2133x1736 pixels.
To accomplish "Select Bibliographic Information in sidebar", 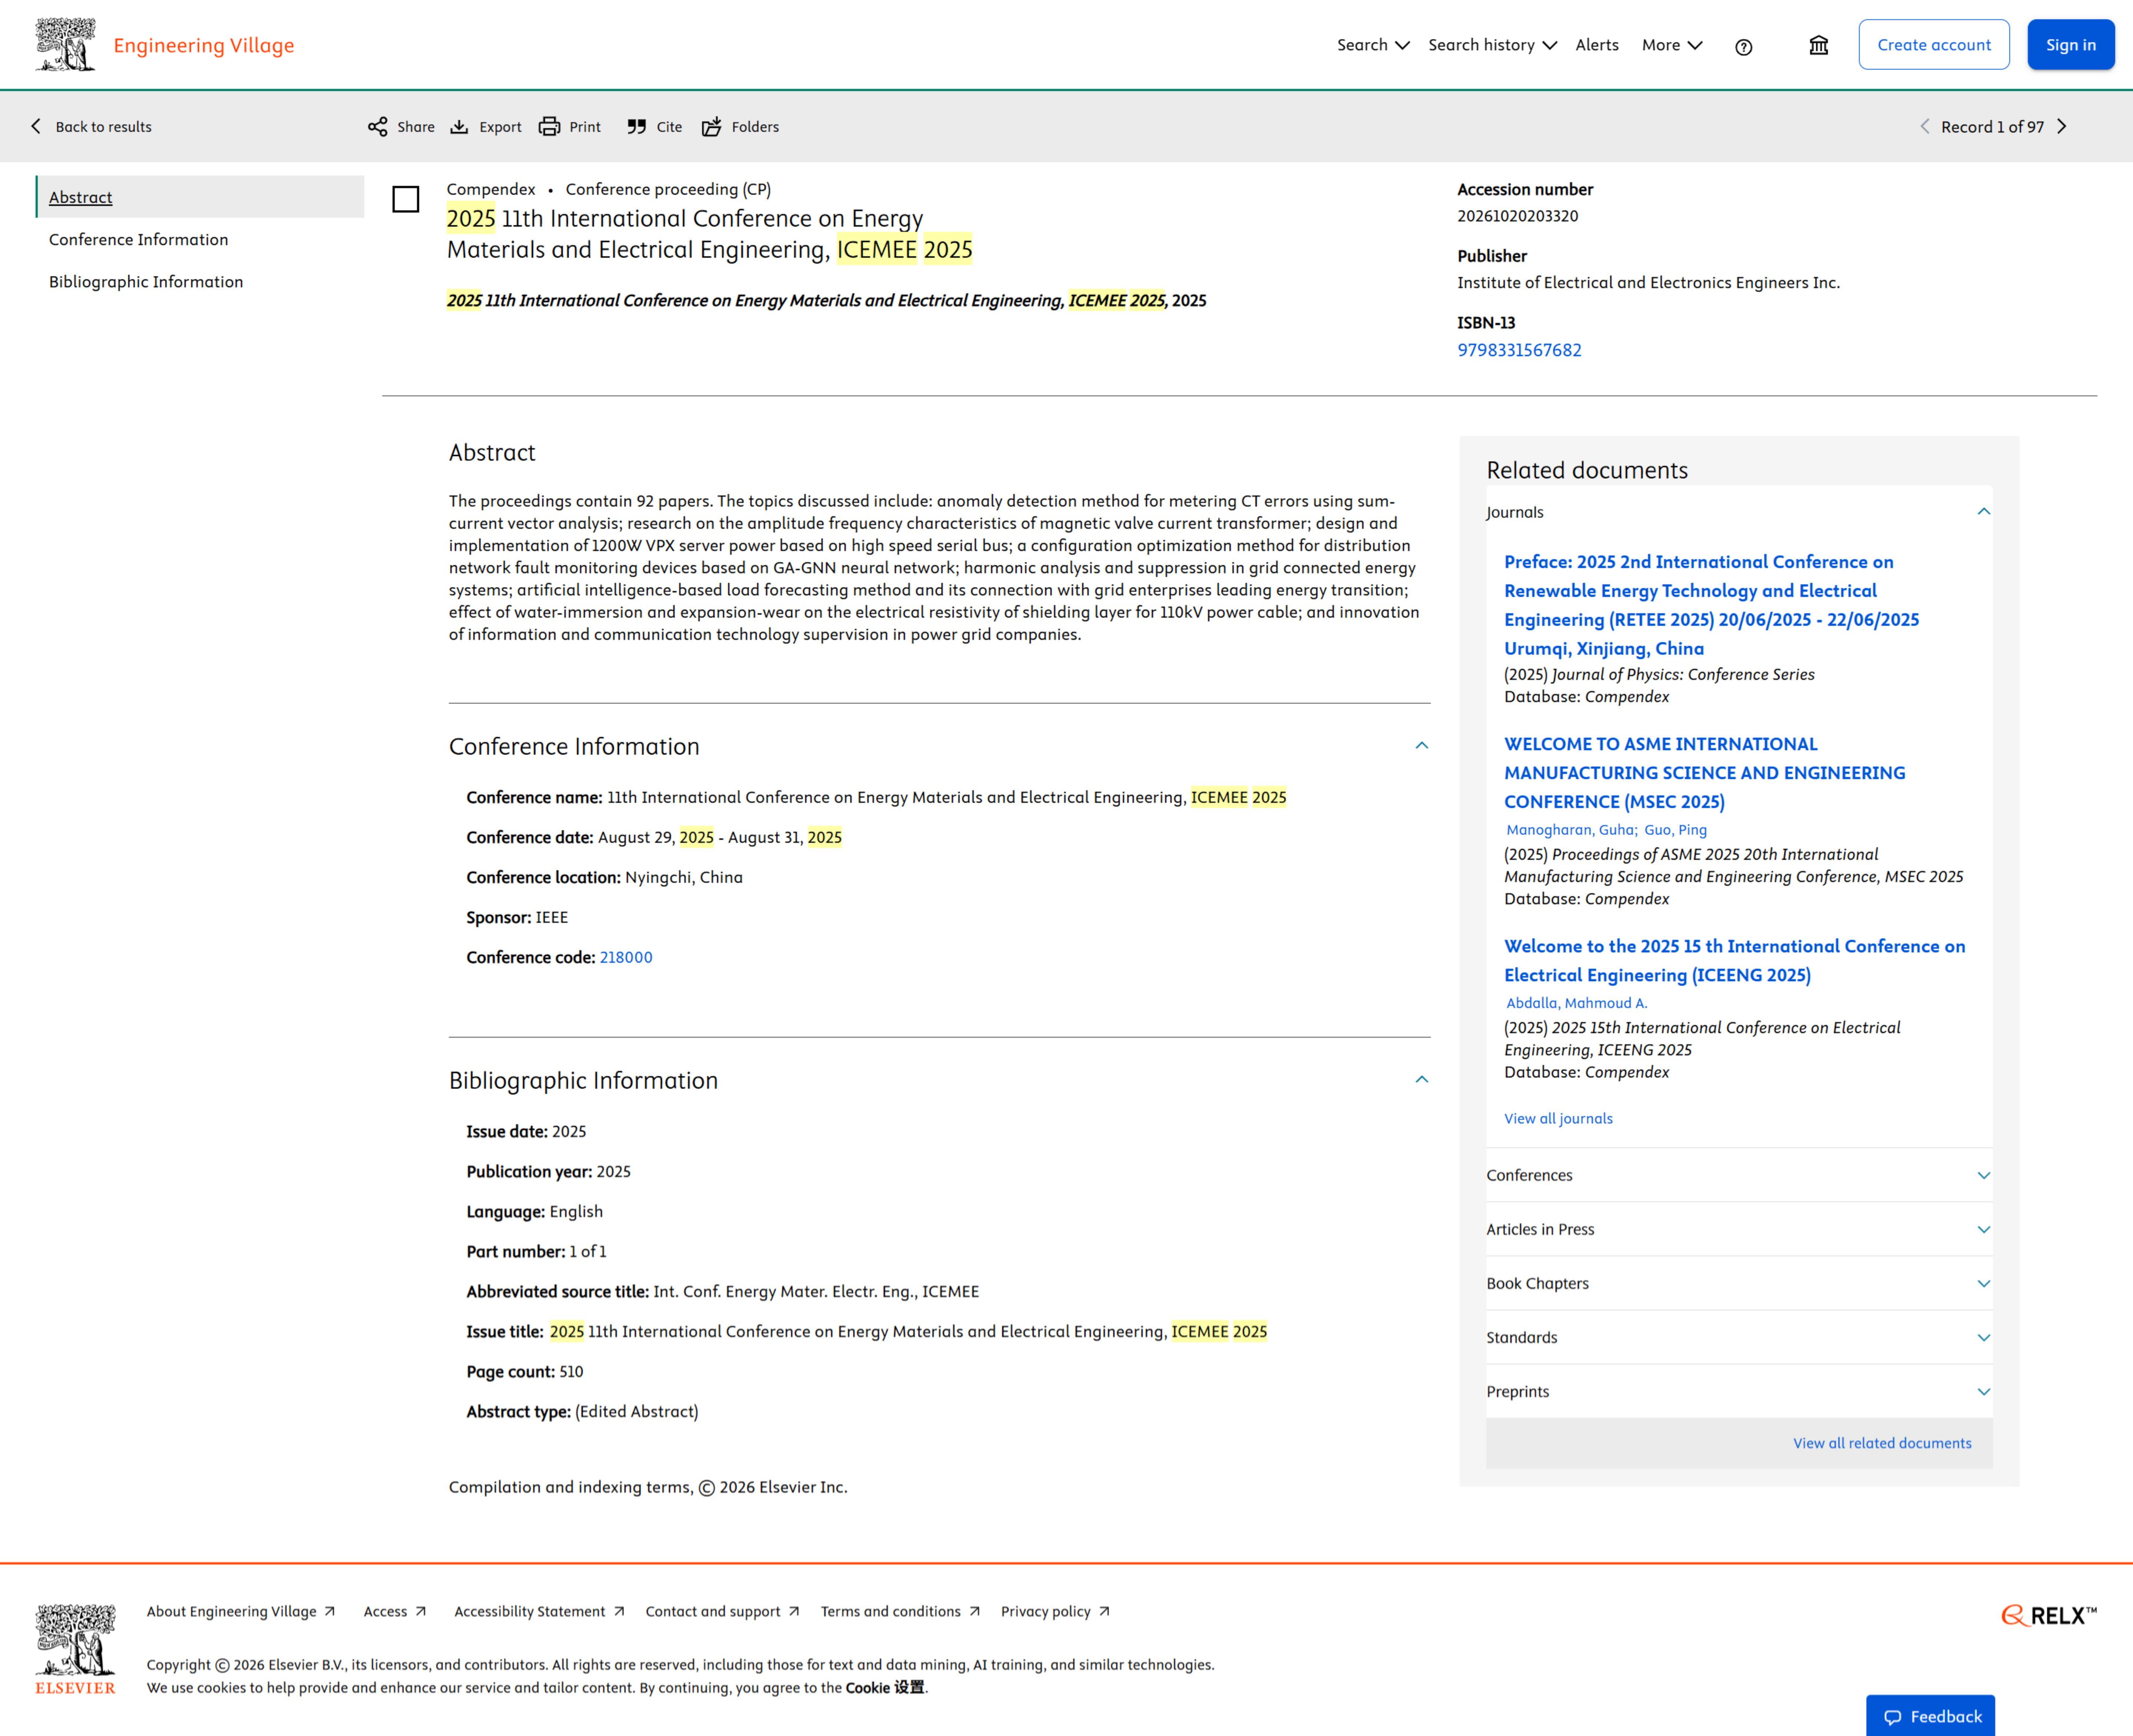I will click(146, 282).
